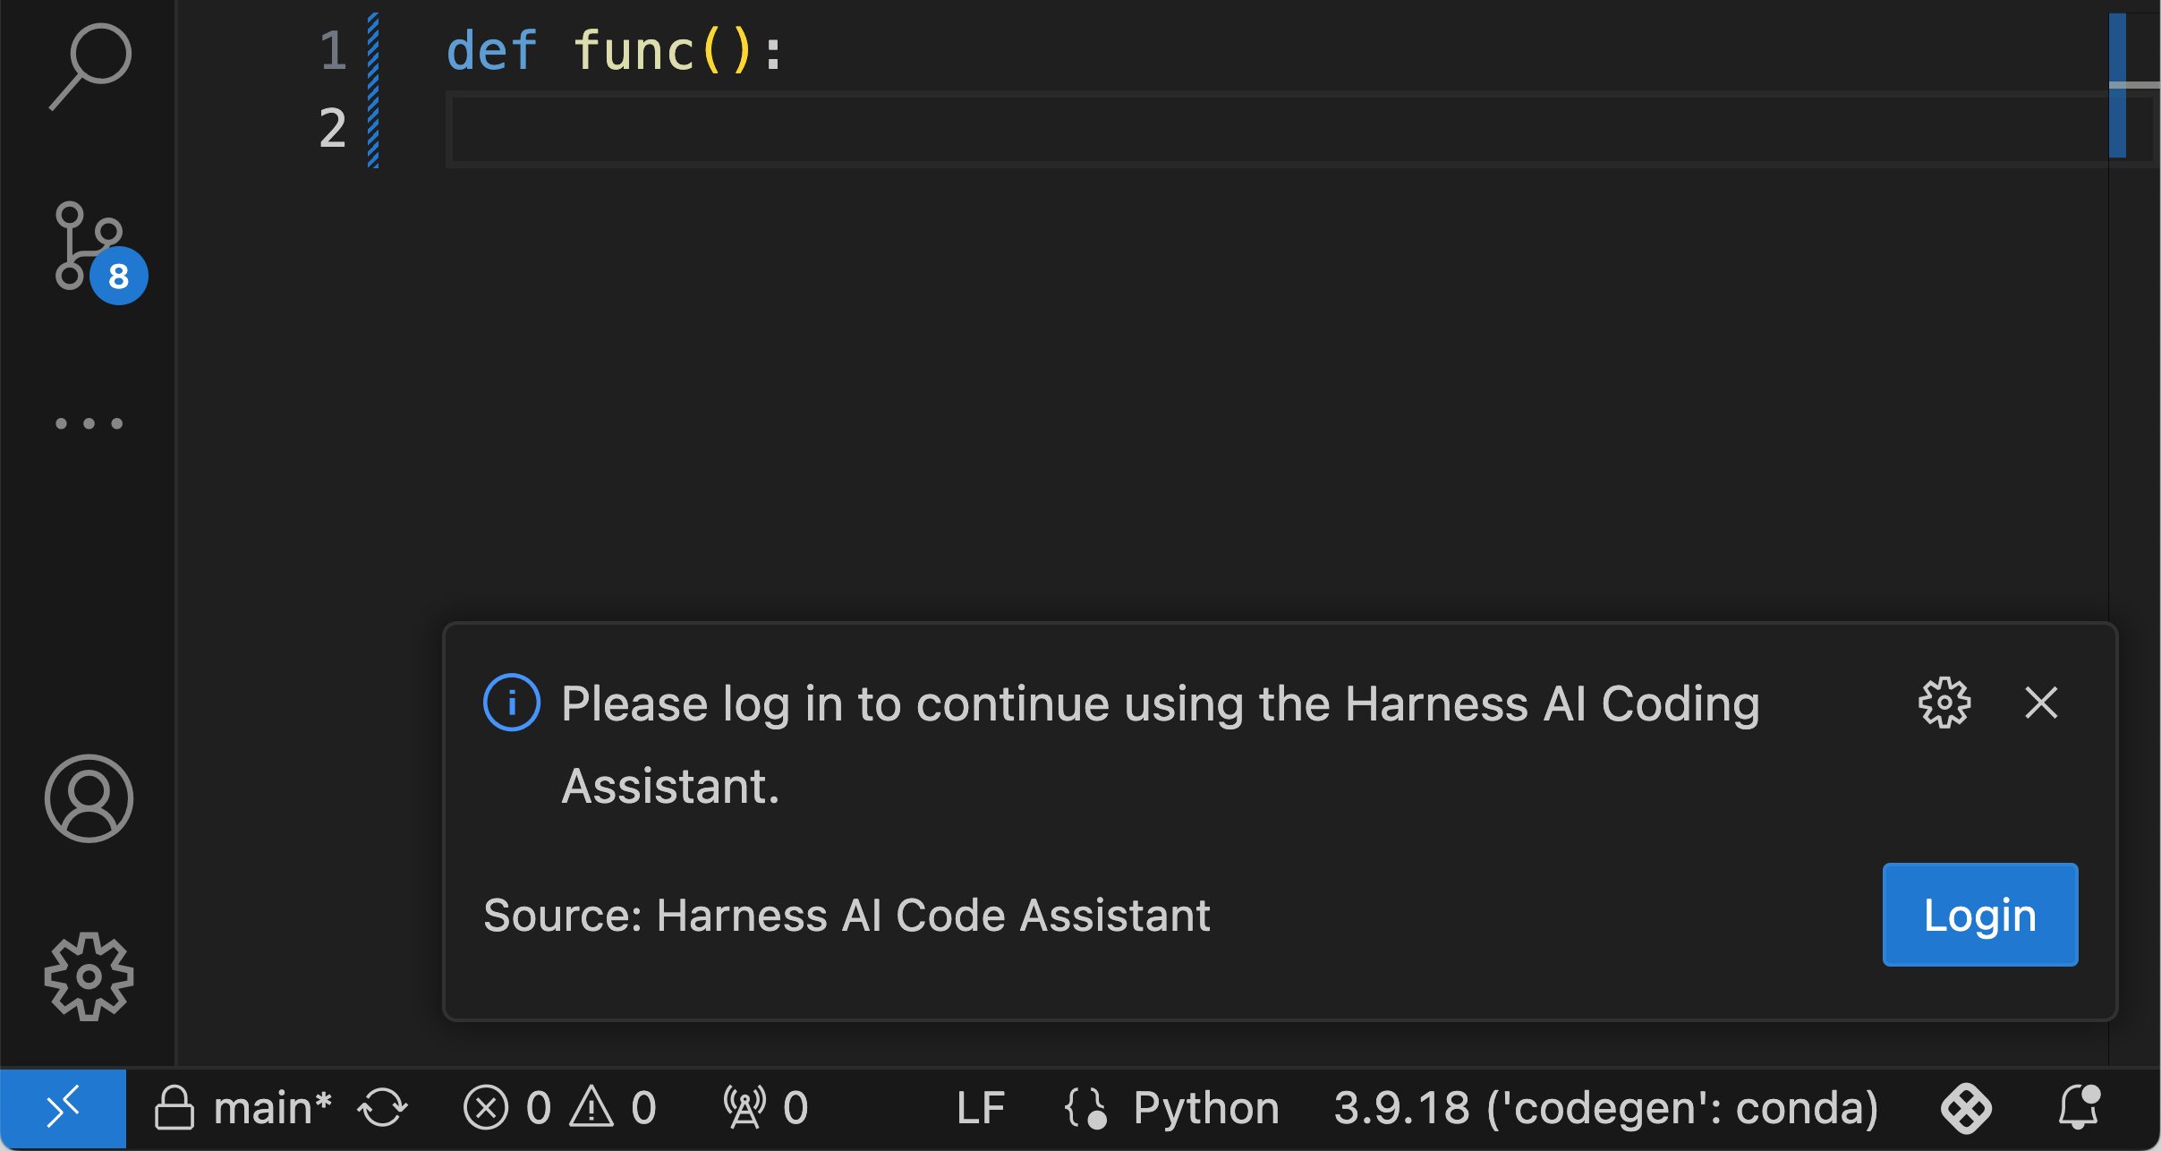Change end of line sequence LF

click(981, 1109)
